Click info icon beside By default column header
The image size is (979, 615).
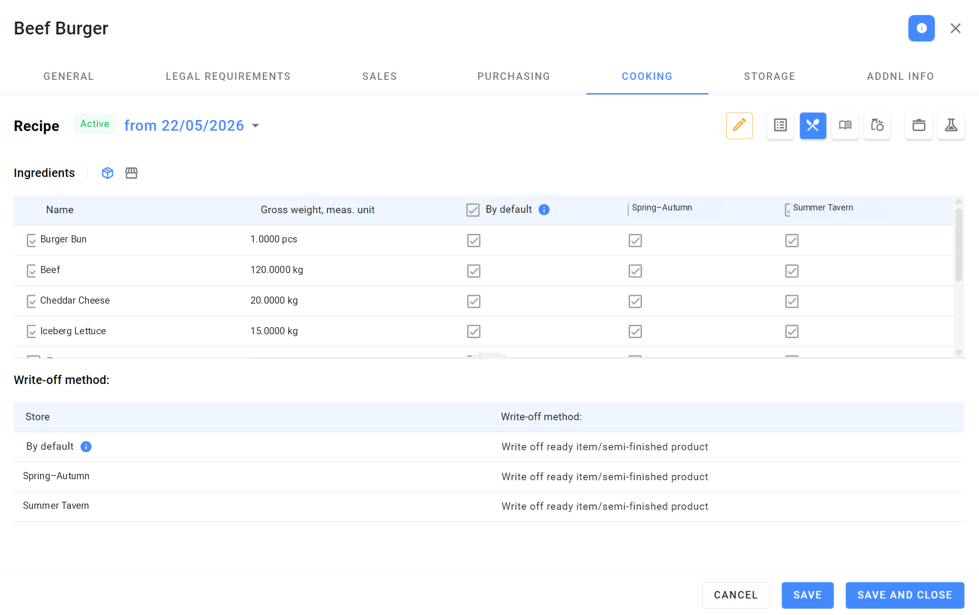544,209
